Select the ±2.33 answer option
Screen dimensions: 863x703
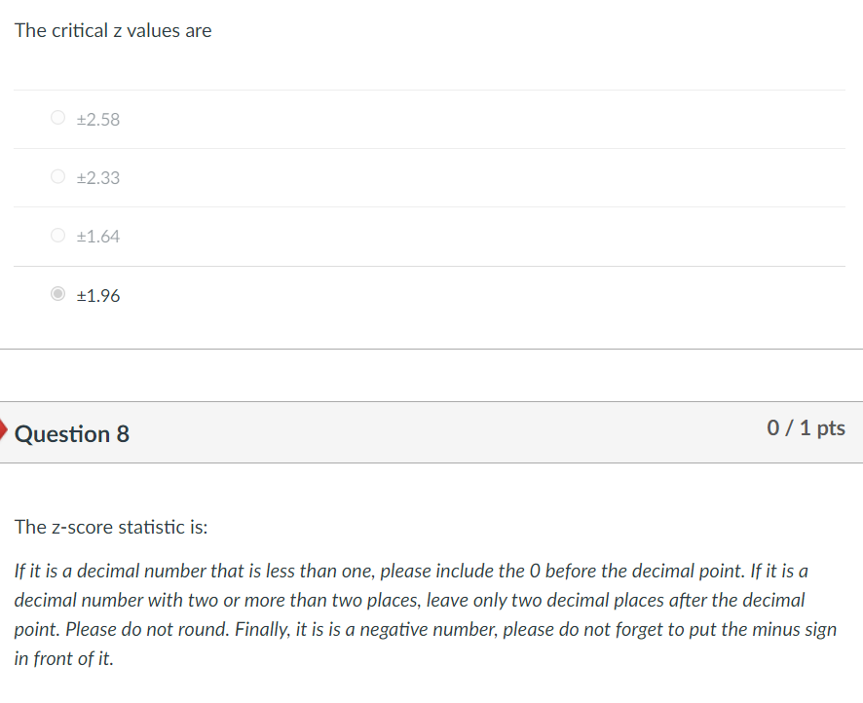point(57,176)
